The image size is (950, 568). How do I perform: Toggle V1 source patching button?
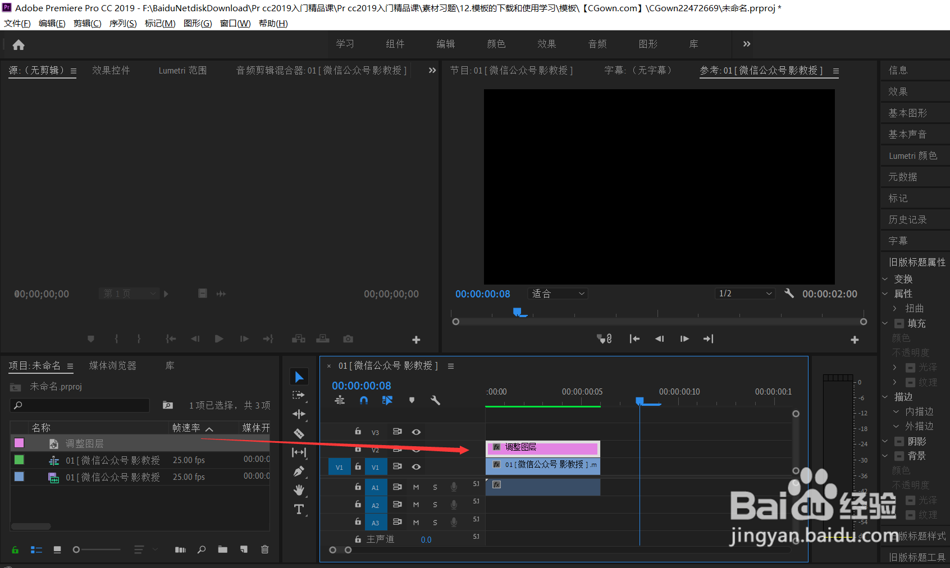pos(339,467)
